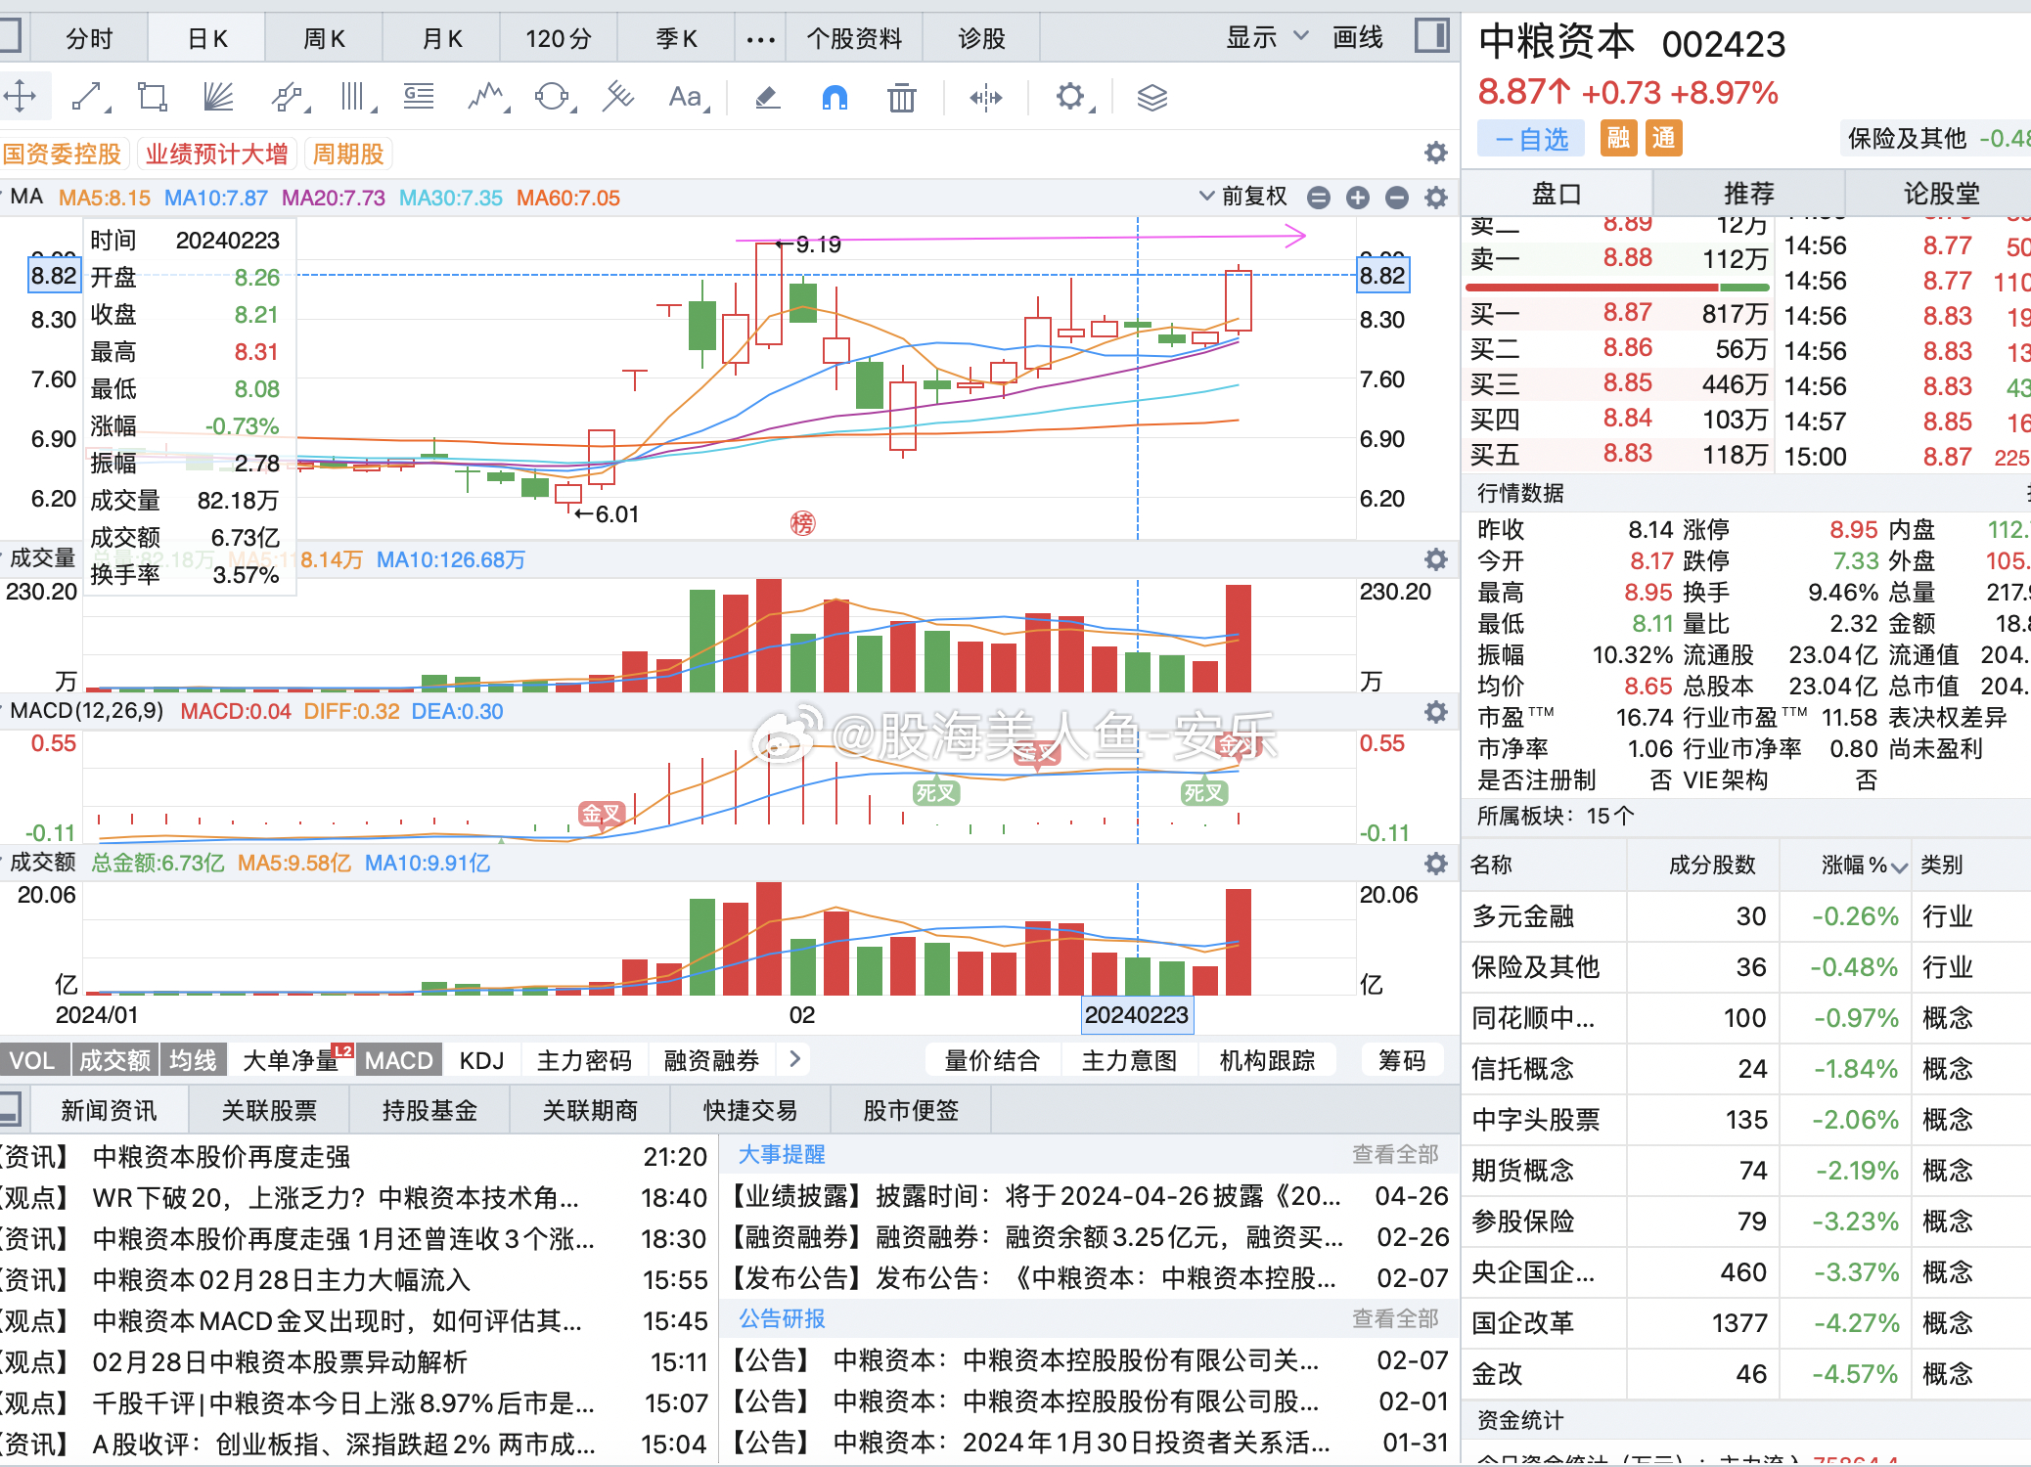The width and height of the screenshot is (2031, 1467).
Task: Select the move/crosshair cursor tool
Action: coord(20,97)
